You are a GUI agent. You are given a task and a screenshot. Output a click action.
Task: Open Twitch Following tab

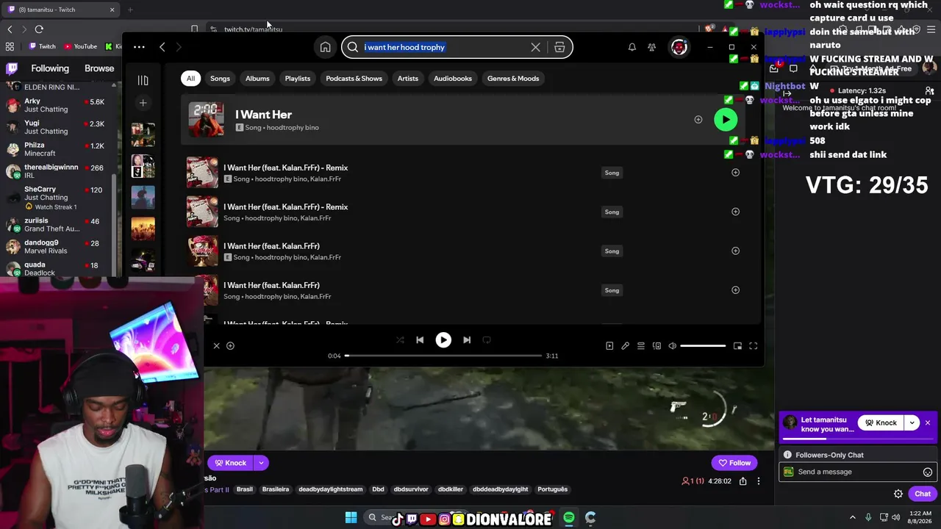(50, 68)
